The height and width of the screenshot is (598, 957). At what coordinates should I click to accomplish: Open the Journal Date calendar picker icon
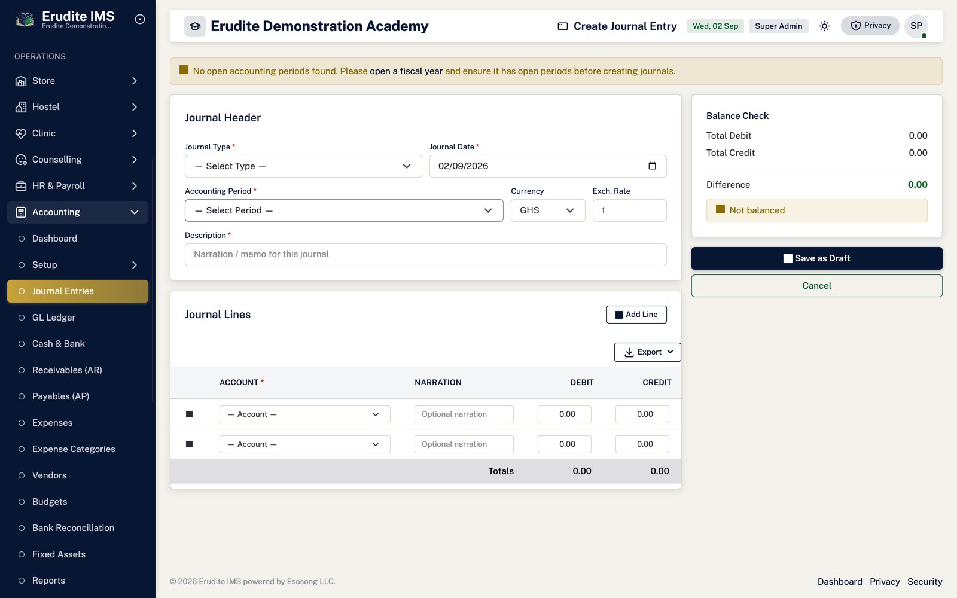pos(652,166)
